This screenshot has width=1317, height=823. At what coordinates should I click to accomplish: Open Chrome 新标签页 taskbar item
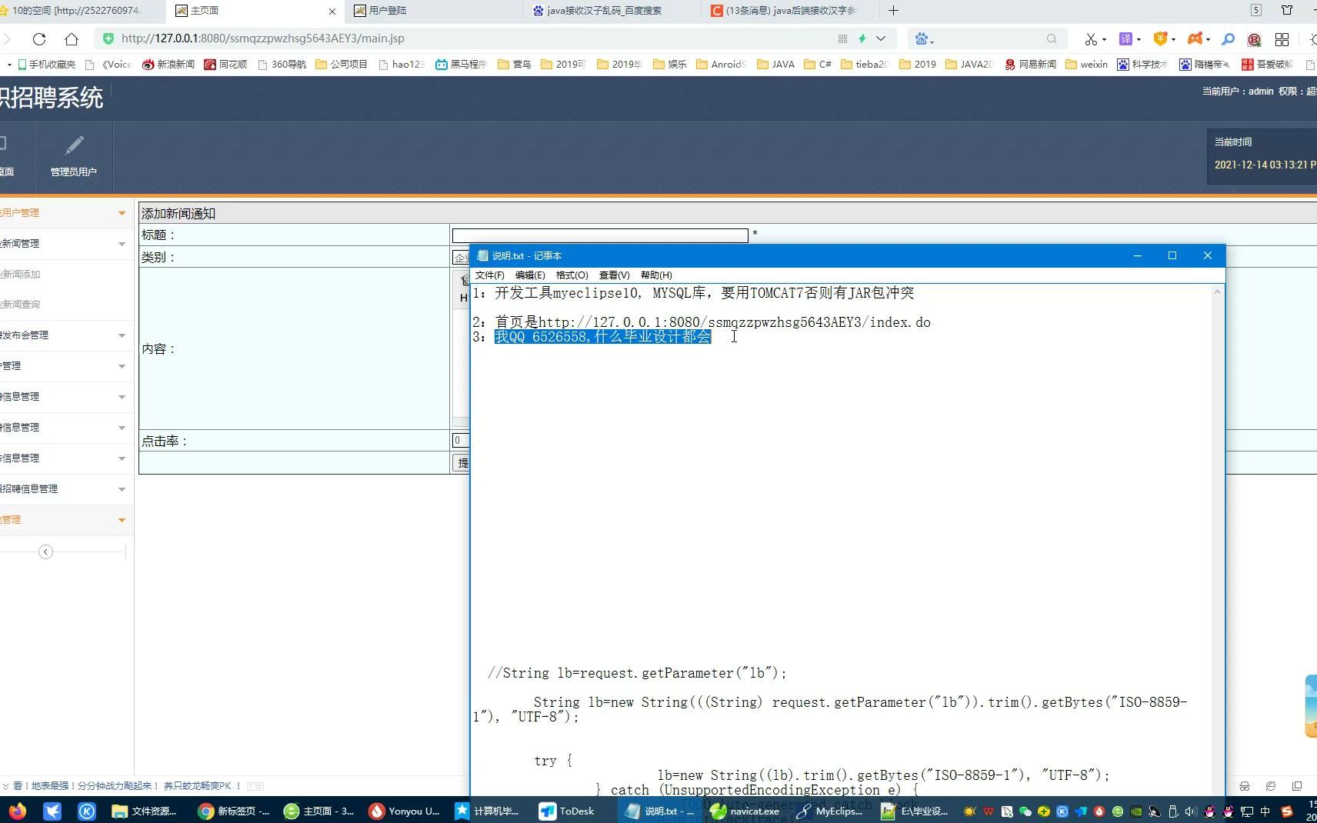tap(234, 811)
